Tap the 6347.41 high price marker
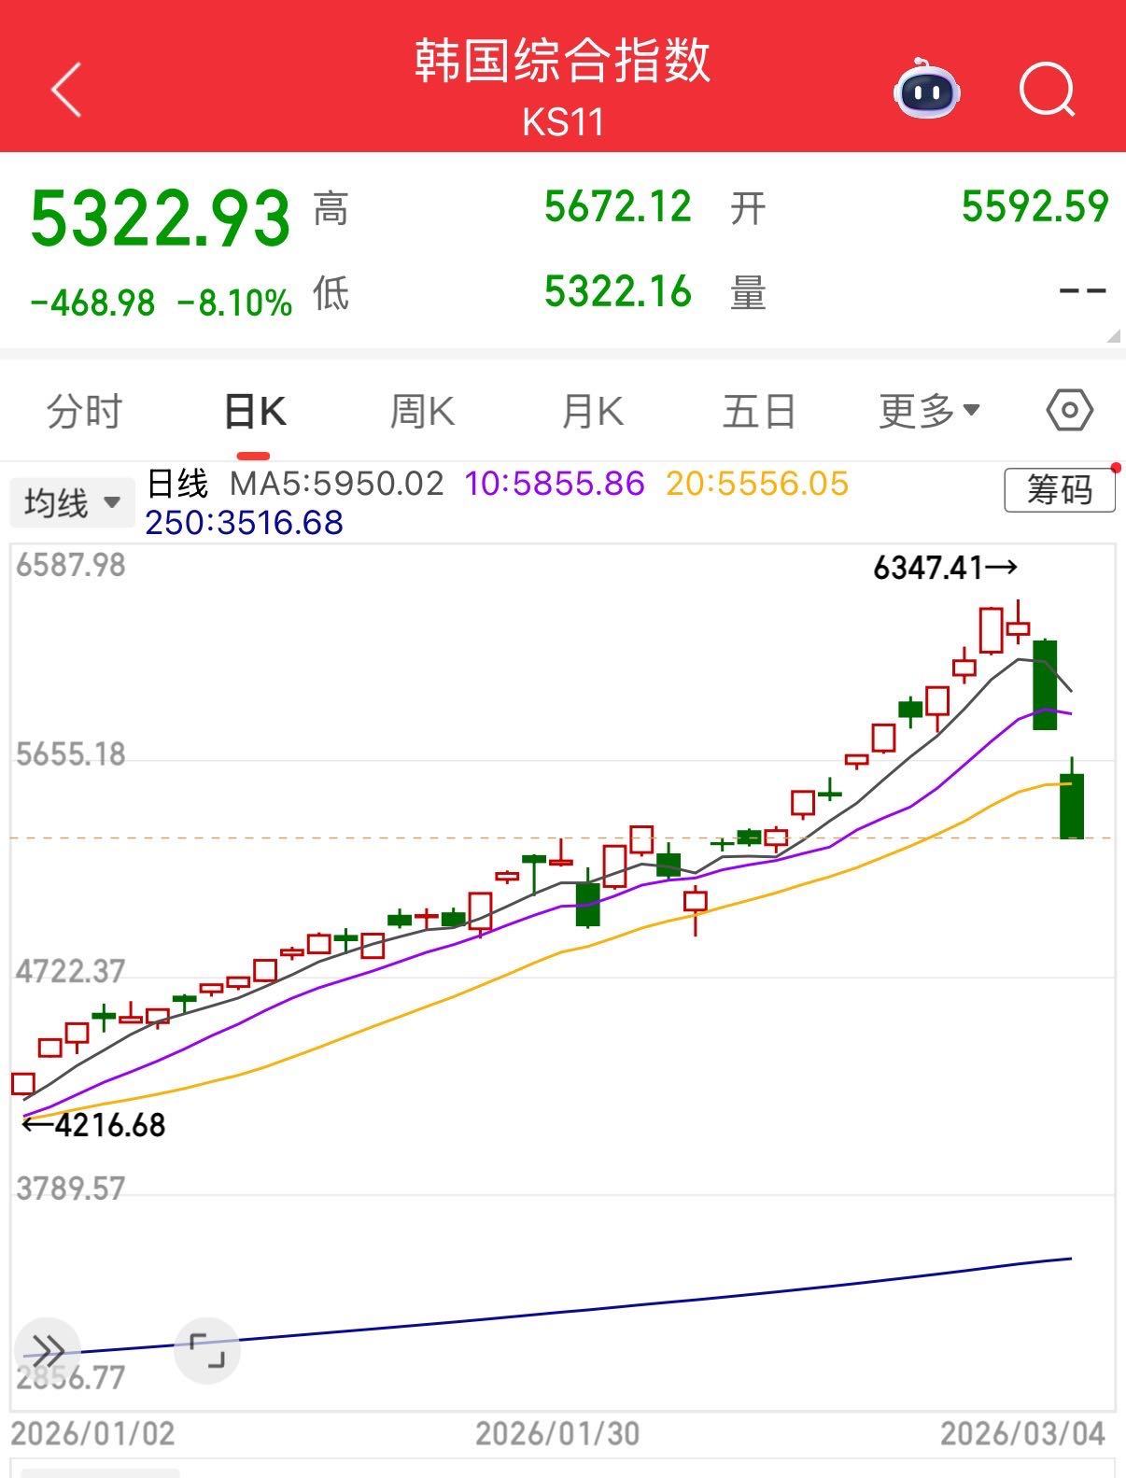Image resolution: width=1126 pixels, height=1478 pixels. 944,567
